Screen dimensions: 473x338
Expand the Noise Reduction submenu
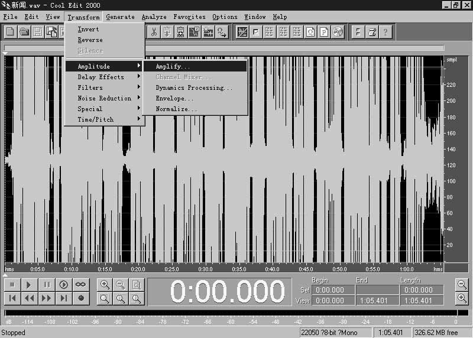click(x=105, y=98)
